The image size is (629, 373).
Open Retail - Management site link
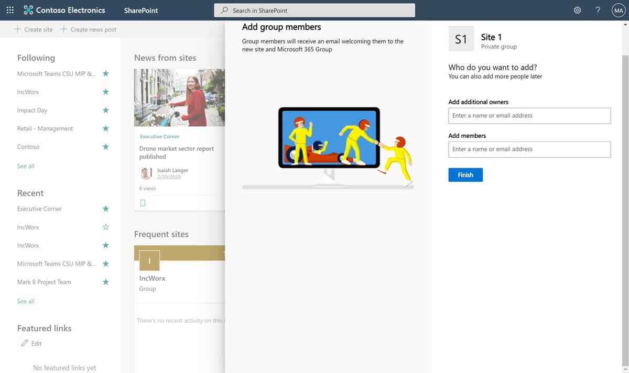click(45, 129)
